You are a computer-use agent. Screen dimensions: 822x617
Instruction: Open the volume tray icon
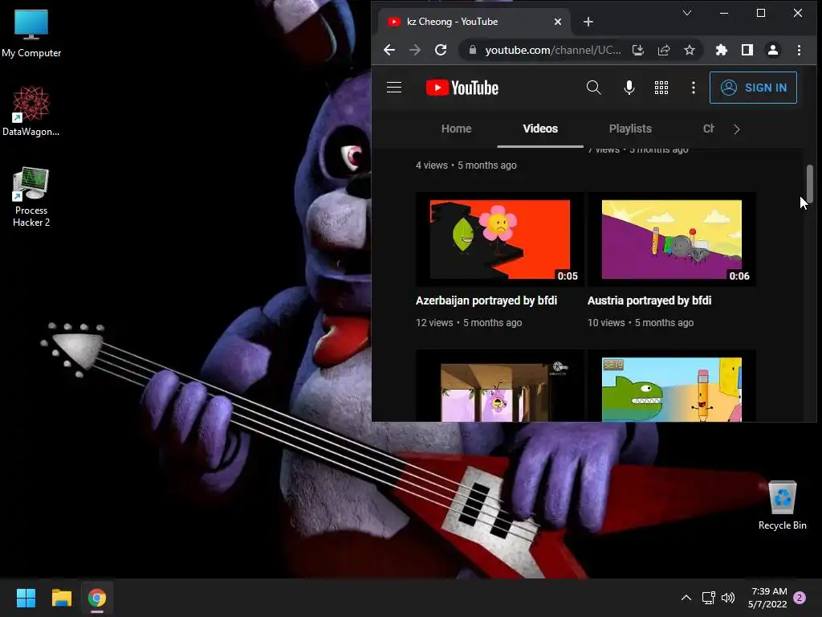[x=728, y=598]
